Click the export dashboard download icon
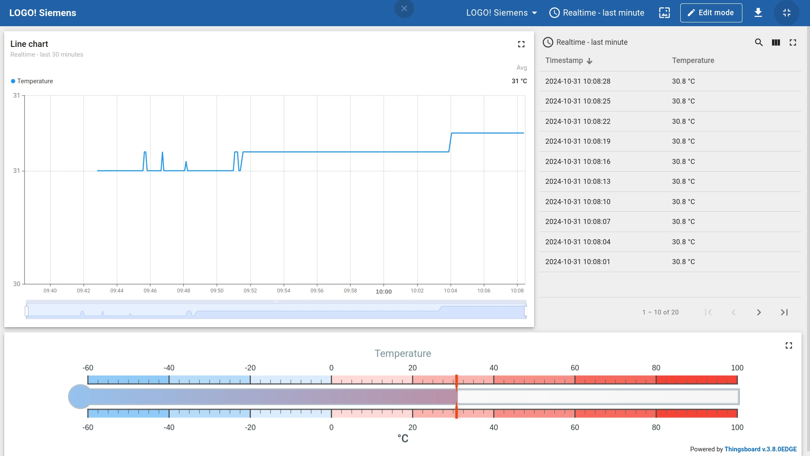810x456 pixels. click(758, 13)
